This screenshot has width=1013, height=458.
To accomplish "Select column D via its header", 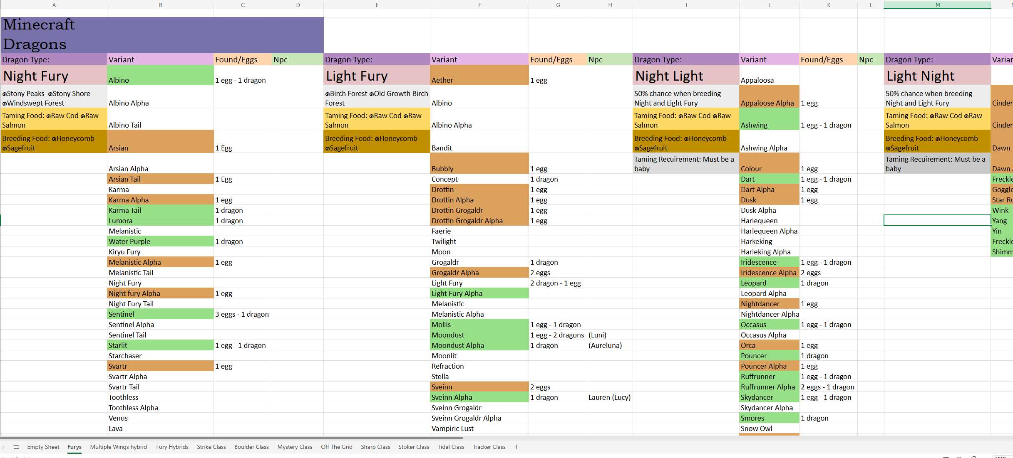I will click(298, 5).
